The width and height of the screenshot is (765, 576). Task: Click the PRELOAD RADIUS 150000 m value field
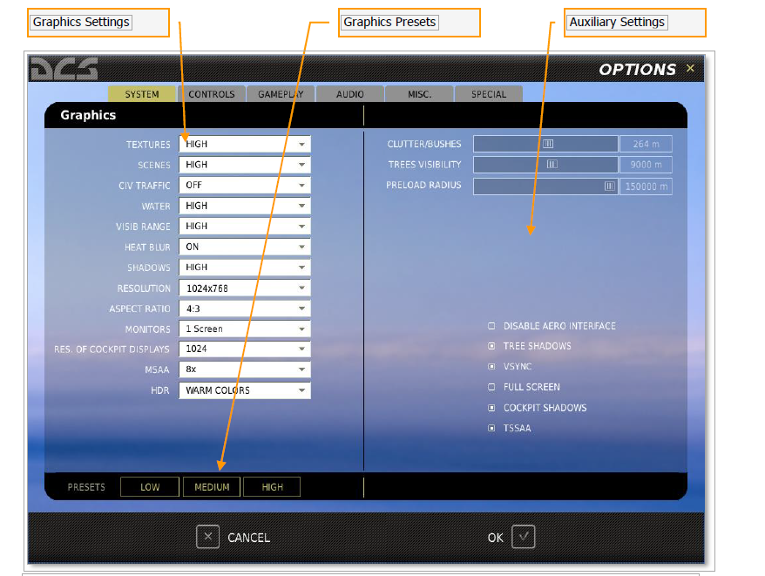coord(646,186)
